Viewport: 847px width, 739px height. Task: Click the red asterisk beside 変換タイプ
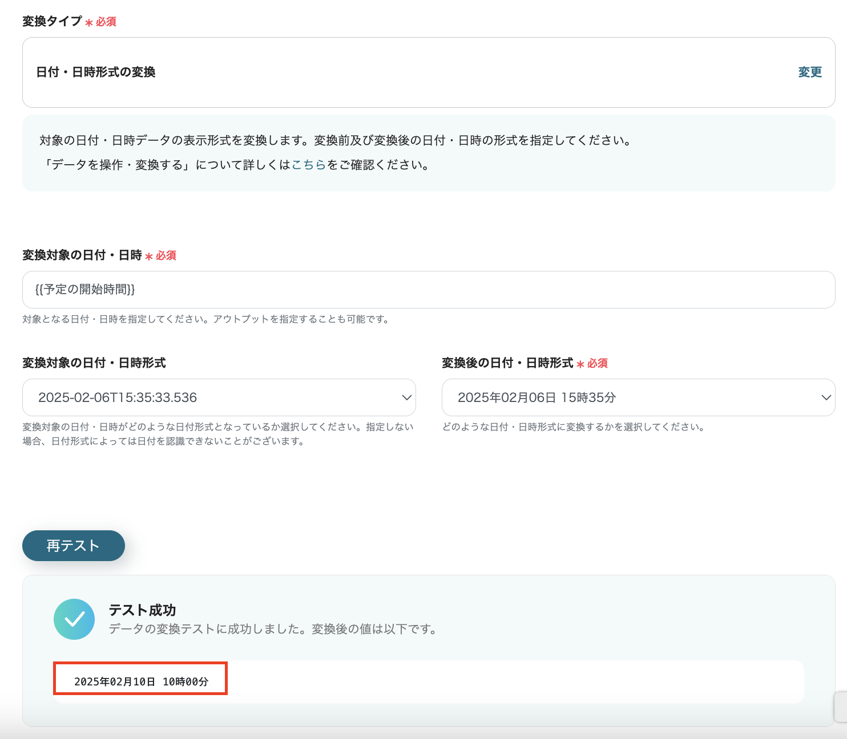(x=89, y=22)
